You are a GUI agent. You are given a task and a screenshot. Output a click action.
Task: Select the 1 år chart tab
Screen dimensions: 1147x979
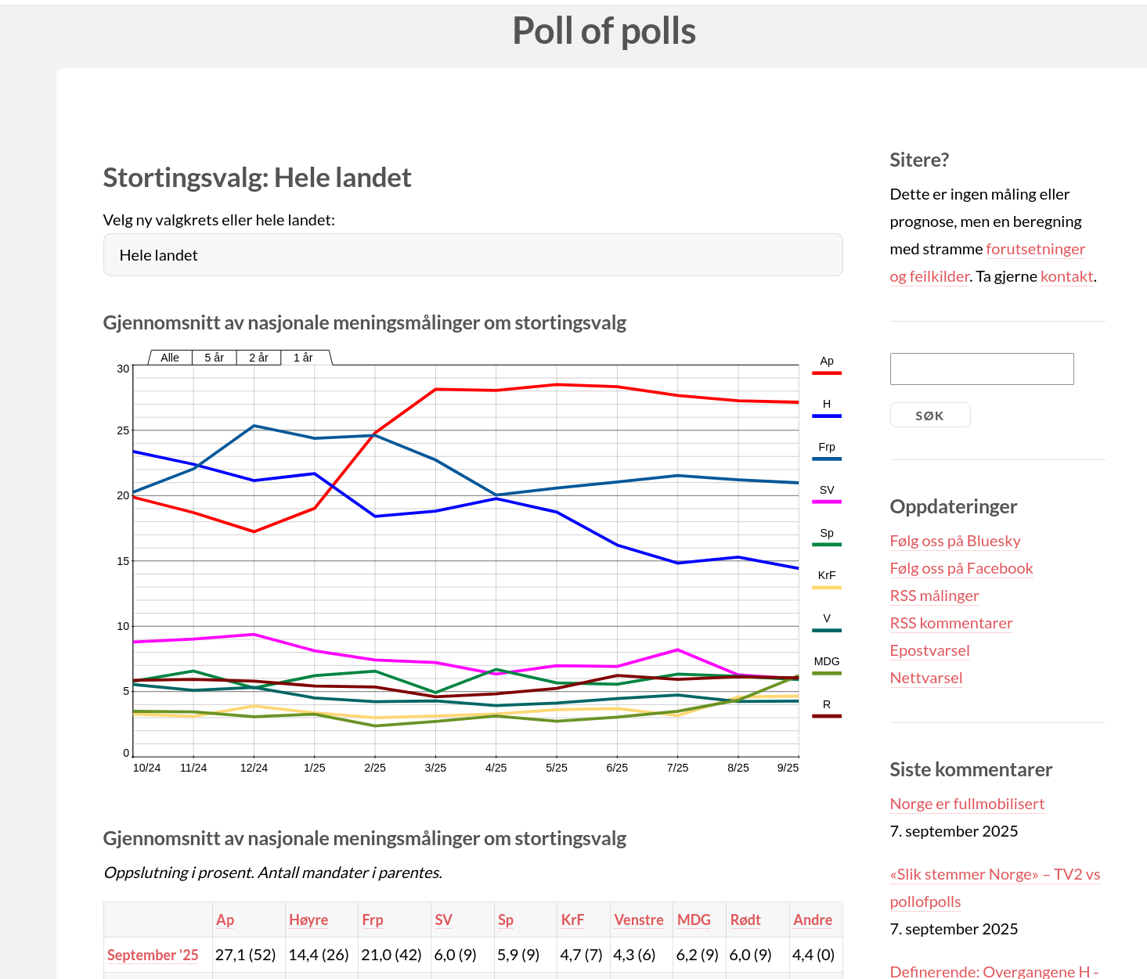(x=303, y=358)
